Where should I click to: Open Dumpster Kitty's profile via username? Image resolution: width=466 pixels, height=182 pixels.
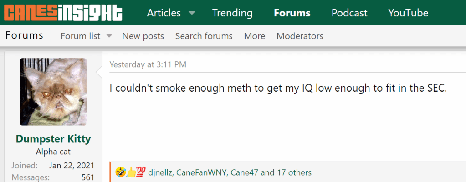[53, 138]
